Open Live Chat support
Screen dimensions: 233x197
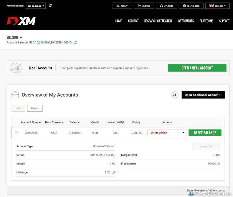166,6
